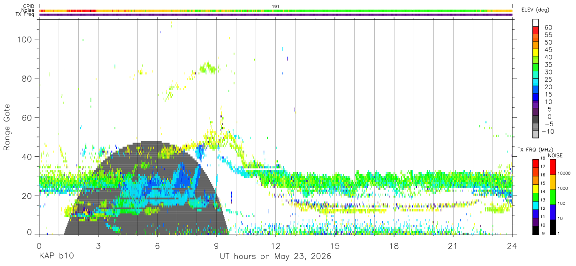Viewport: 576px width, 266px height.
Task: Click the orange 1000–10000 NOISE colorbar segment
Action: tap(553, 182)
